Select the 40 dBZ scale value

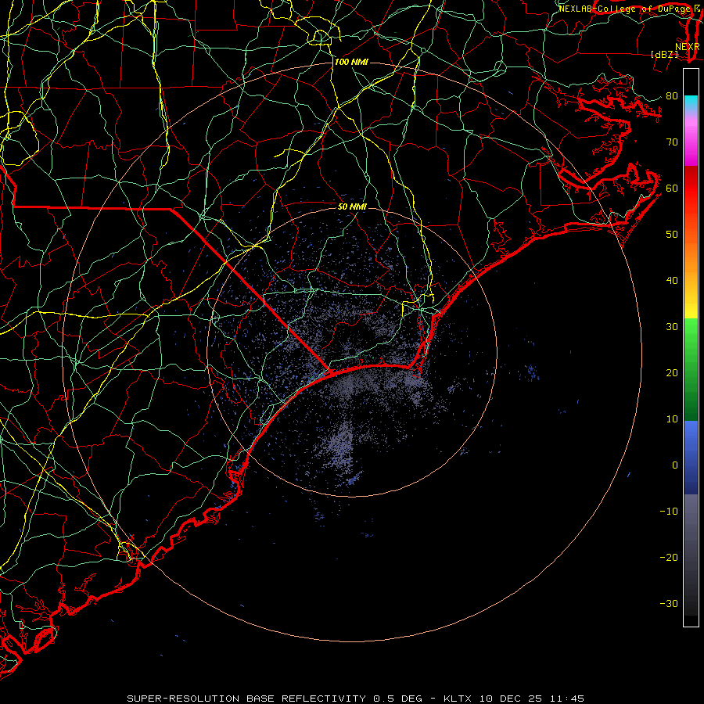coord(672,281)
